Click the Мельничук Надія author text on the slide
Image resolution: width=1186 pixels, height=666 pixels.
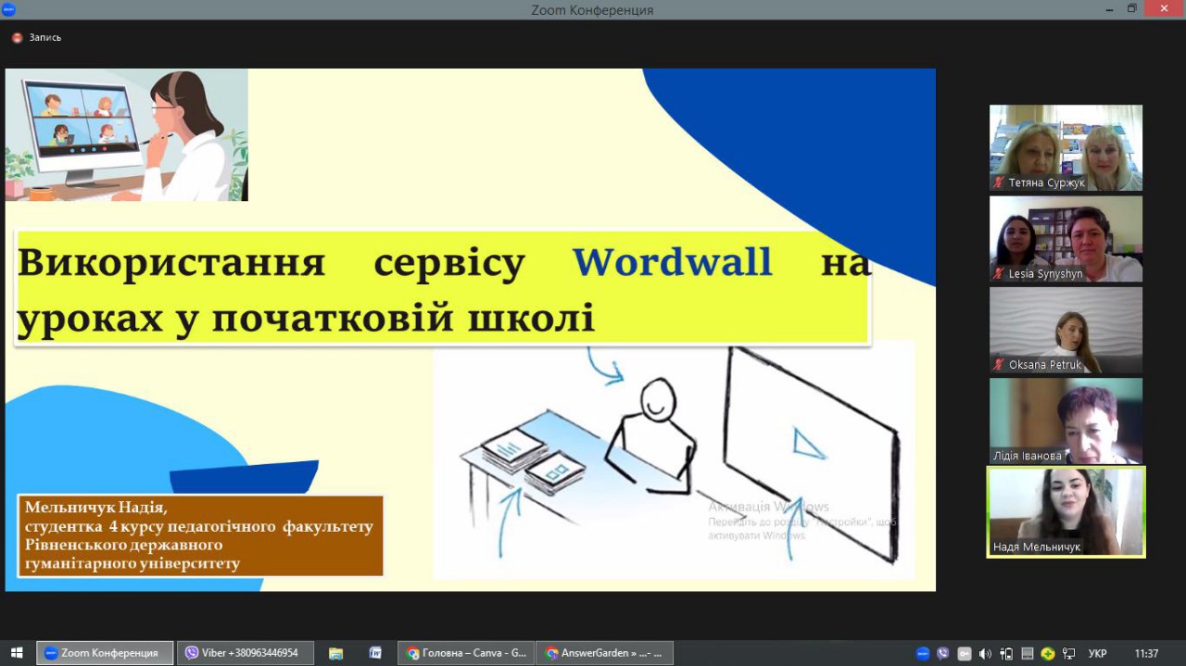[95, 508]
